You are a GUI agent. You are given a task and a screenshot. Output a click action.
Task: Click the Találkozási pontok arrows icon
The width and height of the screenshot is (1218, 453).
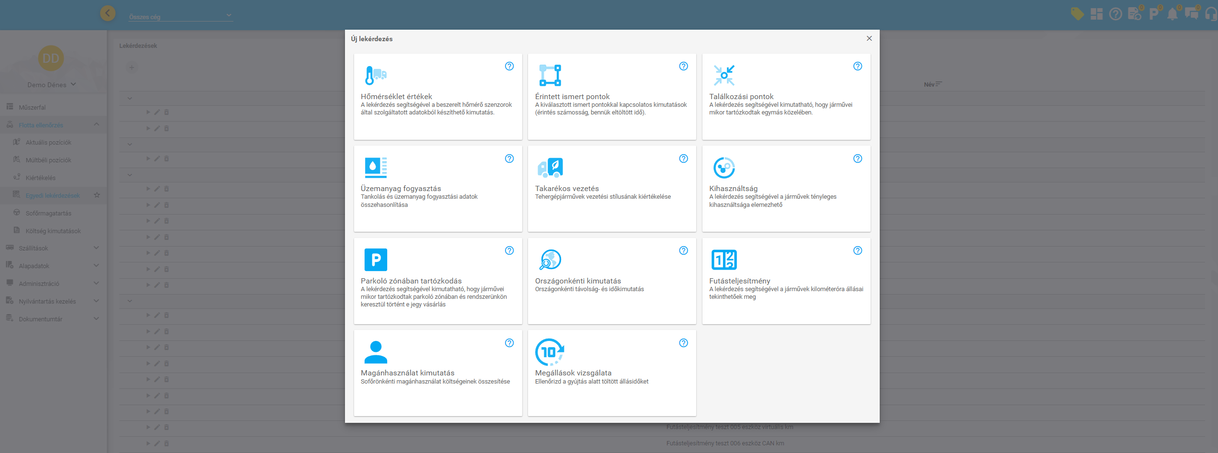724,75
